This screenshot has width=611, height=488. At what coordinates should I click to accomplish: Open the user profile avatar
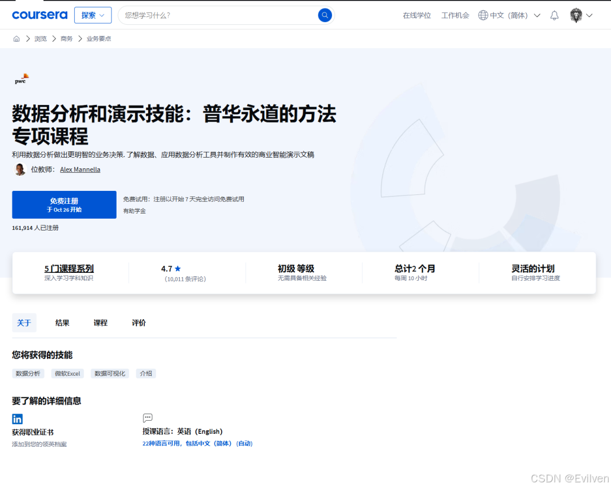(x=576, y=15)
